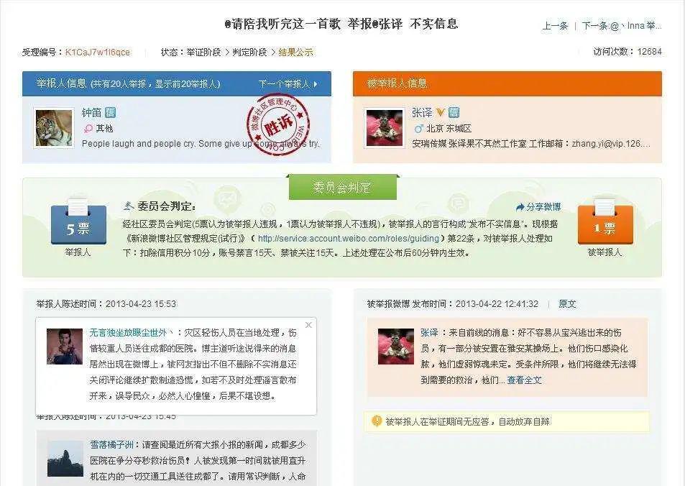Click 张译's avatar in the reported-user panel
Viewport: 685px width, 486px height.
tap(384, 128)
